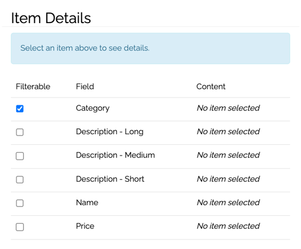This screenshot has width=301, height=249.
Task: Enable the Price filterable checkbox
Action: coord(20,227)
